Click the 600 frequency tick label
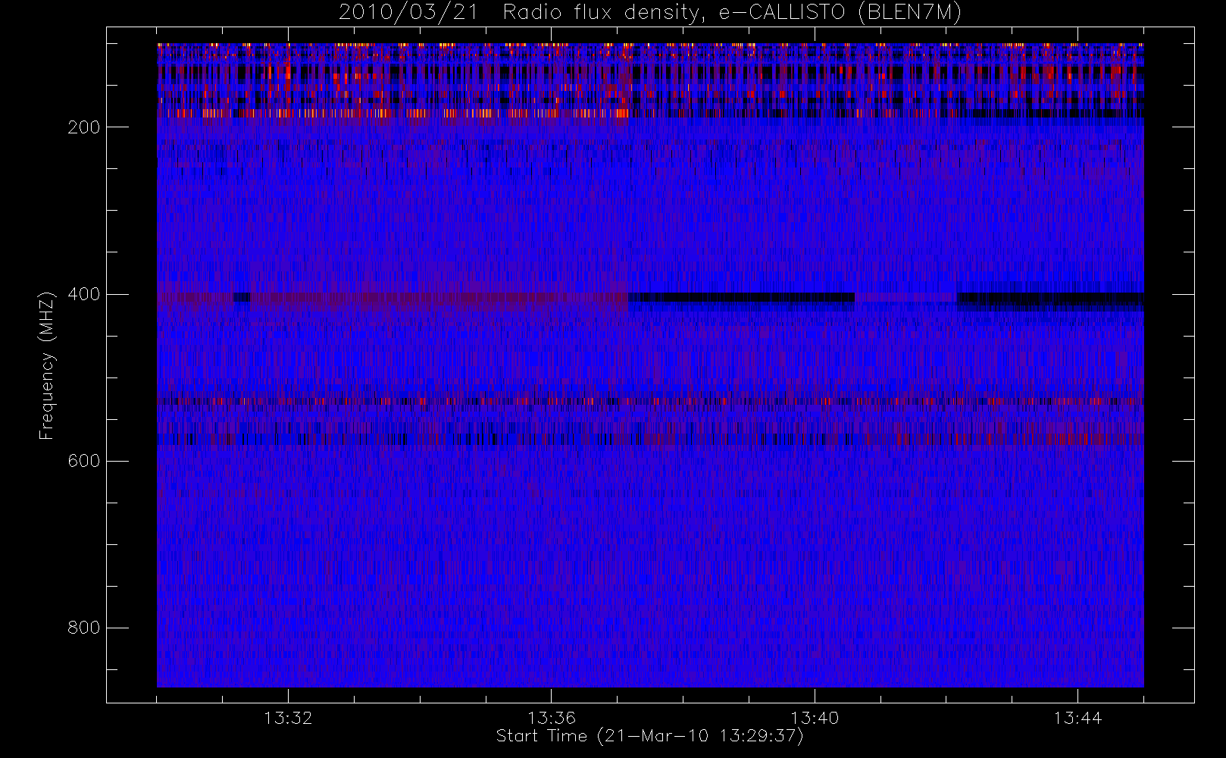Image resolution: width=1226 pixels, height=758 pixels. [83, 461]
